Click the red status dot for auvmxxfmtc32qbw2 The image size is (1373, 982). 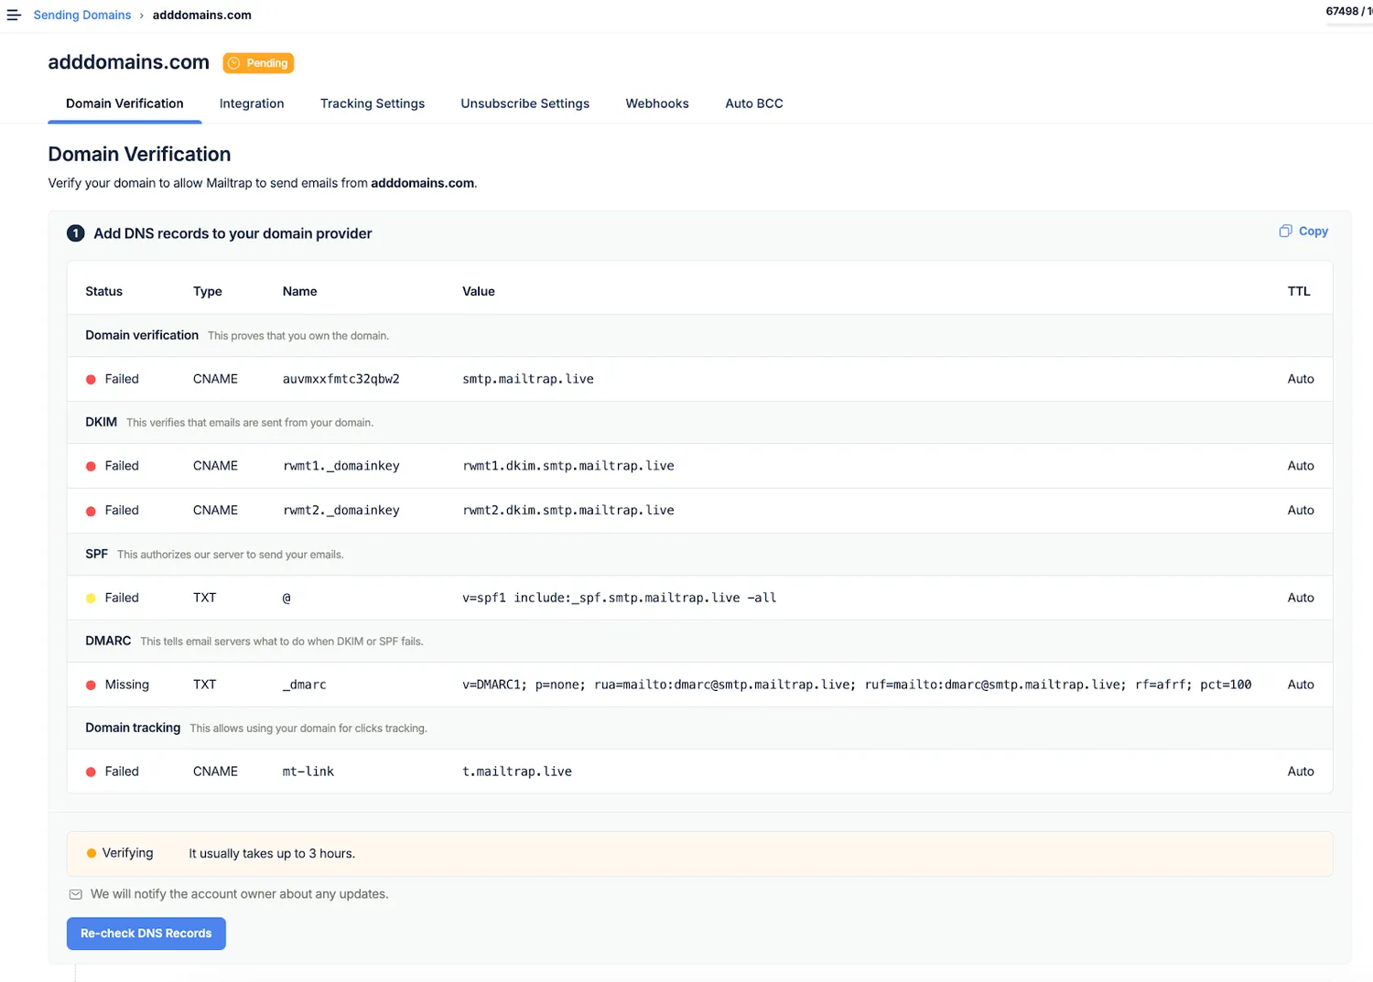pyautogui.click(x=91, y=379)
